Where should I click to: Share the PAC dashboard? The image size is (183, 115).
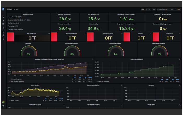tap(17, 9)
